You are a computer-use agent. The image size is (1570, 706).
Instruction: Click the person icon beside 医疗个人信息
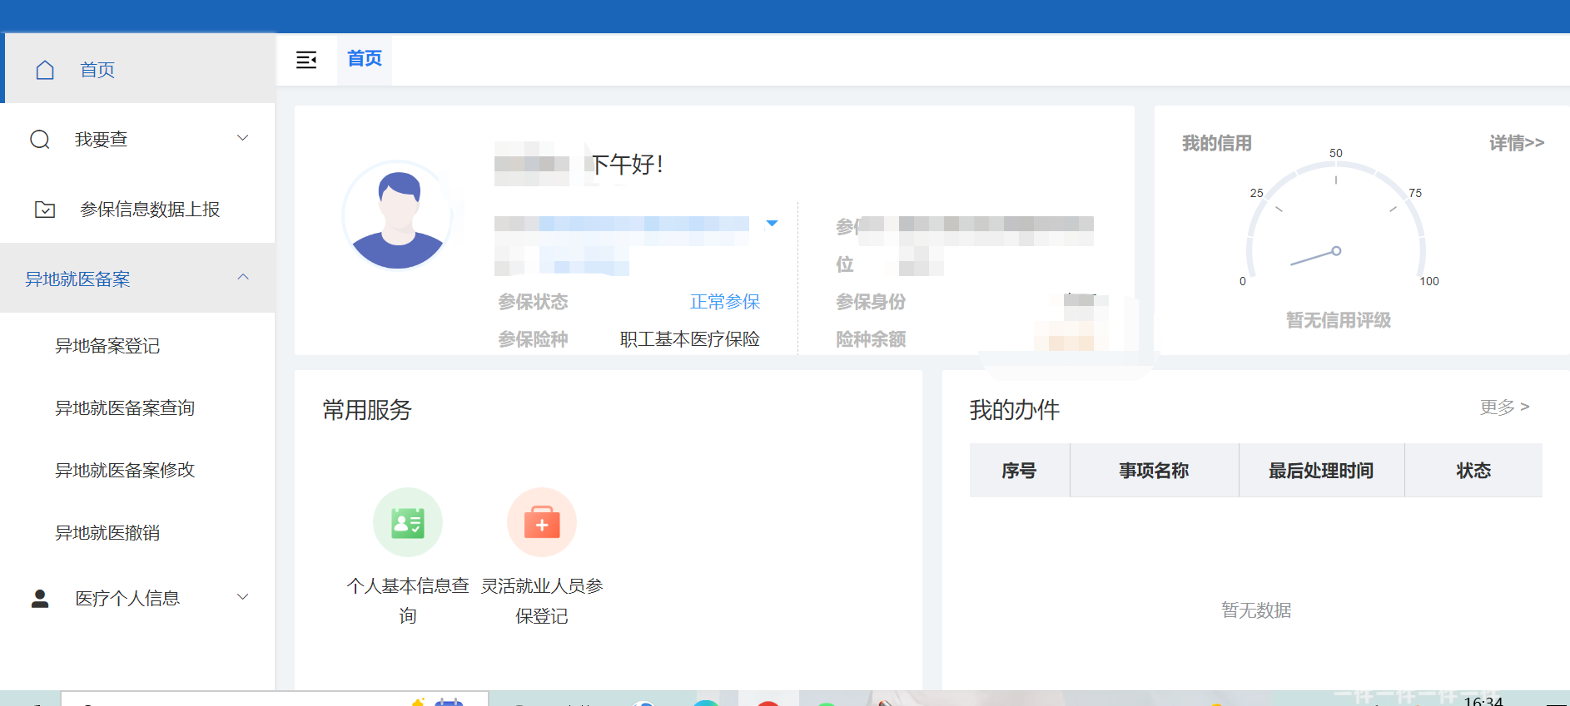point(40,599)
